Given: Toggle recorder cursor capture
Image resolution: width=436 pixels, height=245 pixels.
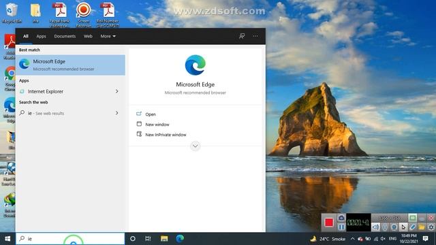Looking at the screenshot, I should click(x=403, y=227).
